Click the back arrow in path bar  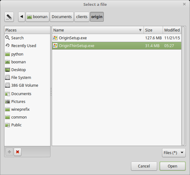22,17
